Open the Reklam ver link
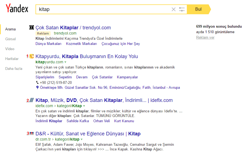The width and height of the screenshot is (249, 154). tap(205, 37)
